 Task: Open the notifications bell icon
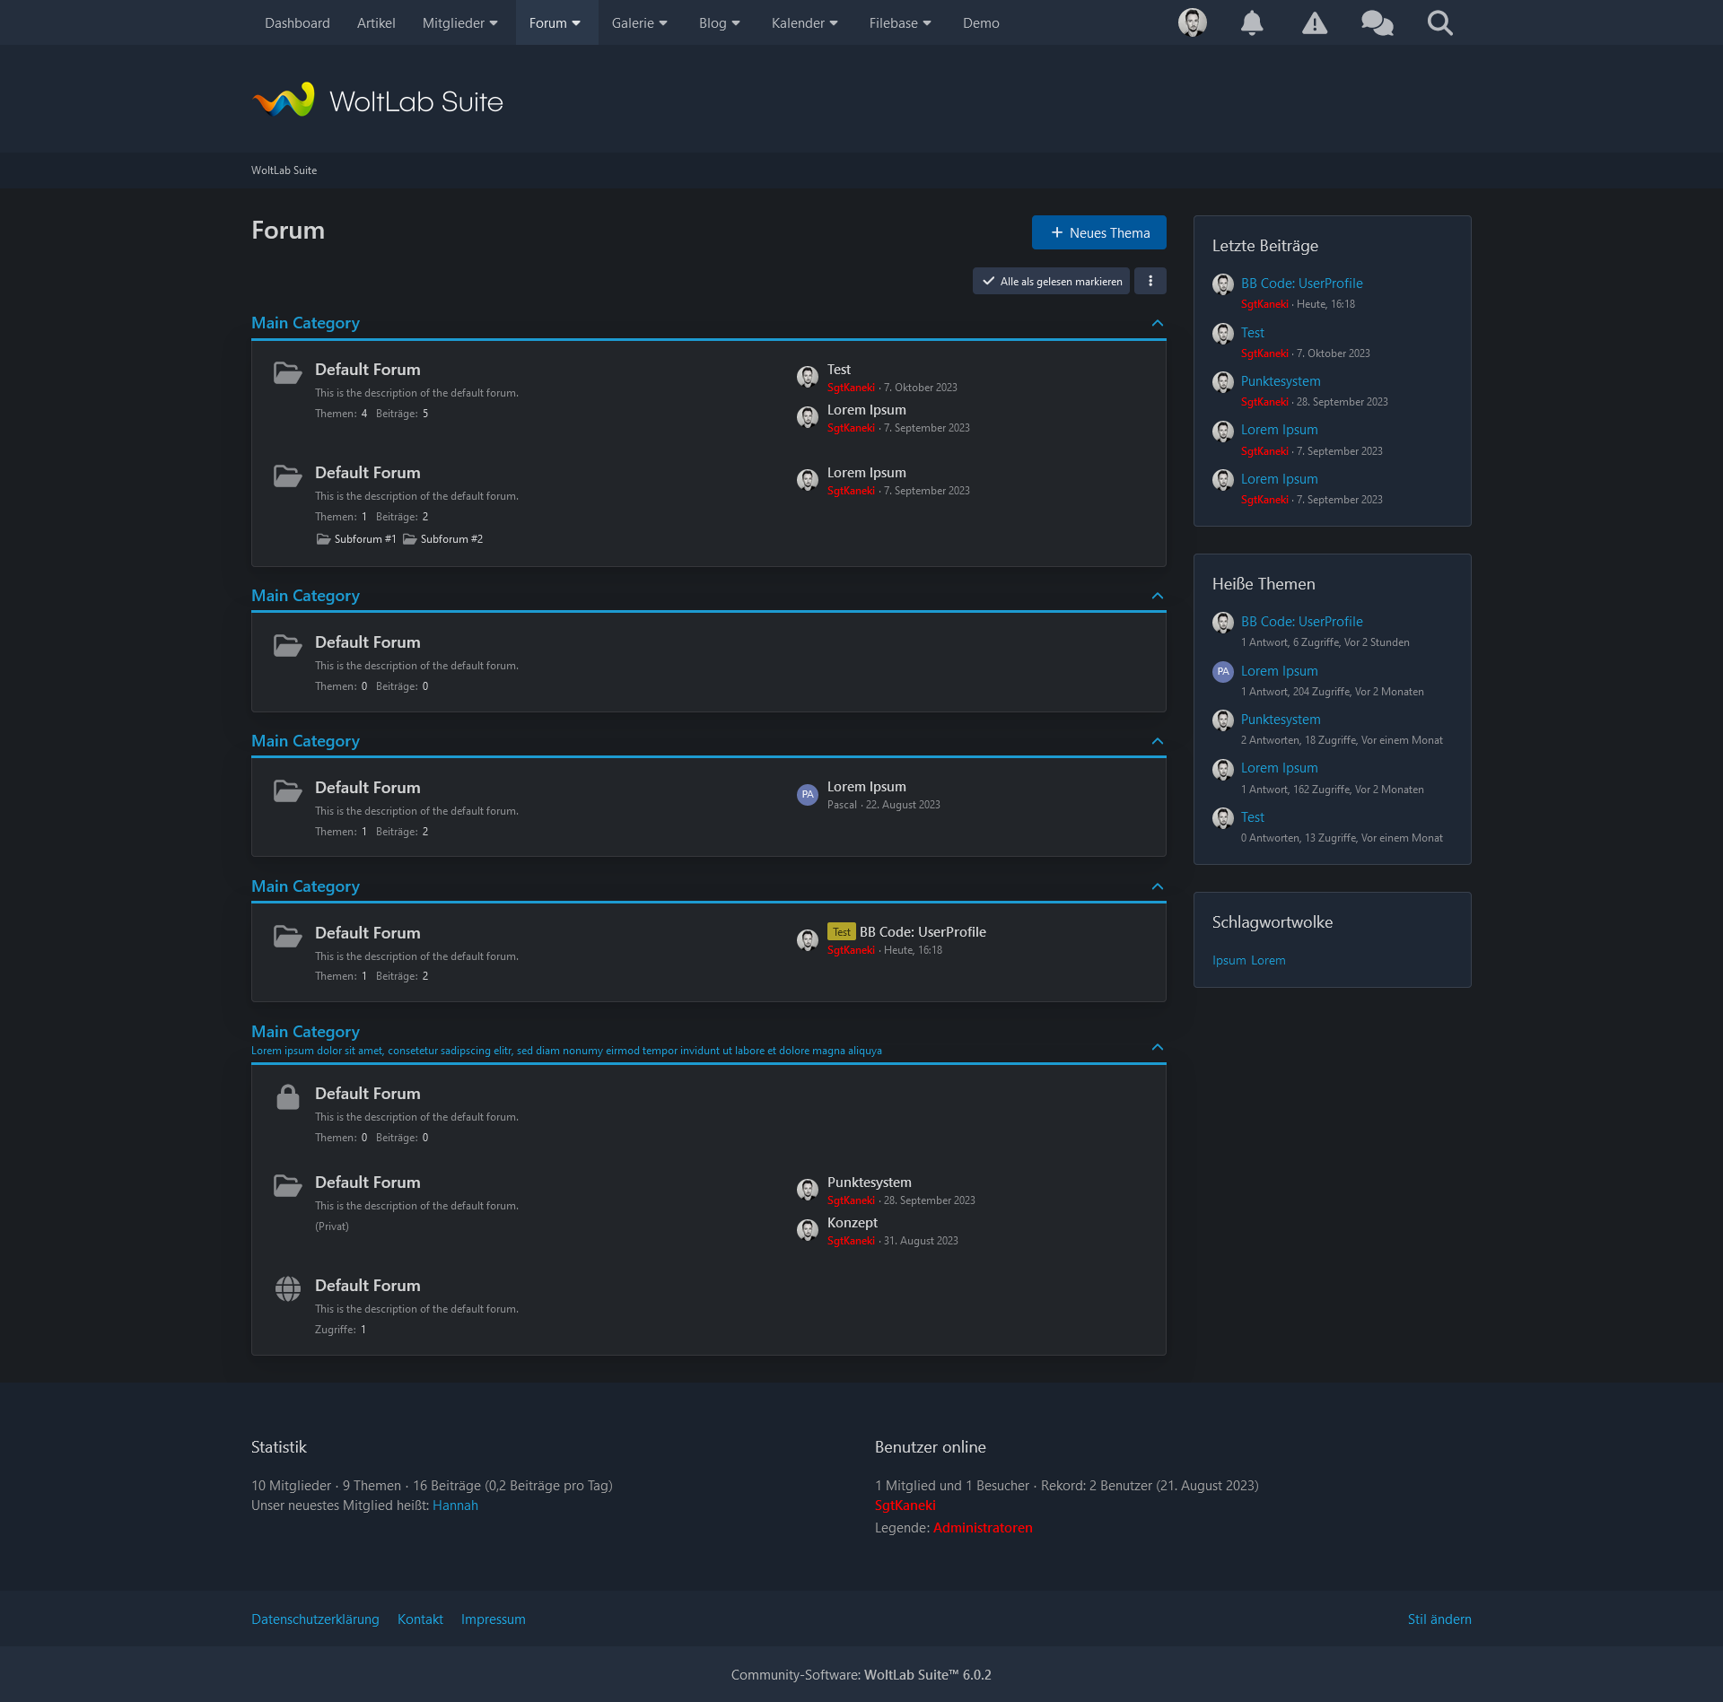pyautogui.click(x=1252, y=22)
